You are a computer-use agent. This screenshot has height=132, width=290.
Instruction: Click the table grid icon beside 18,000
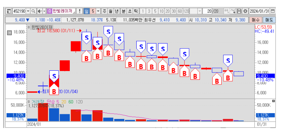9,33
